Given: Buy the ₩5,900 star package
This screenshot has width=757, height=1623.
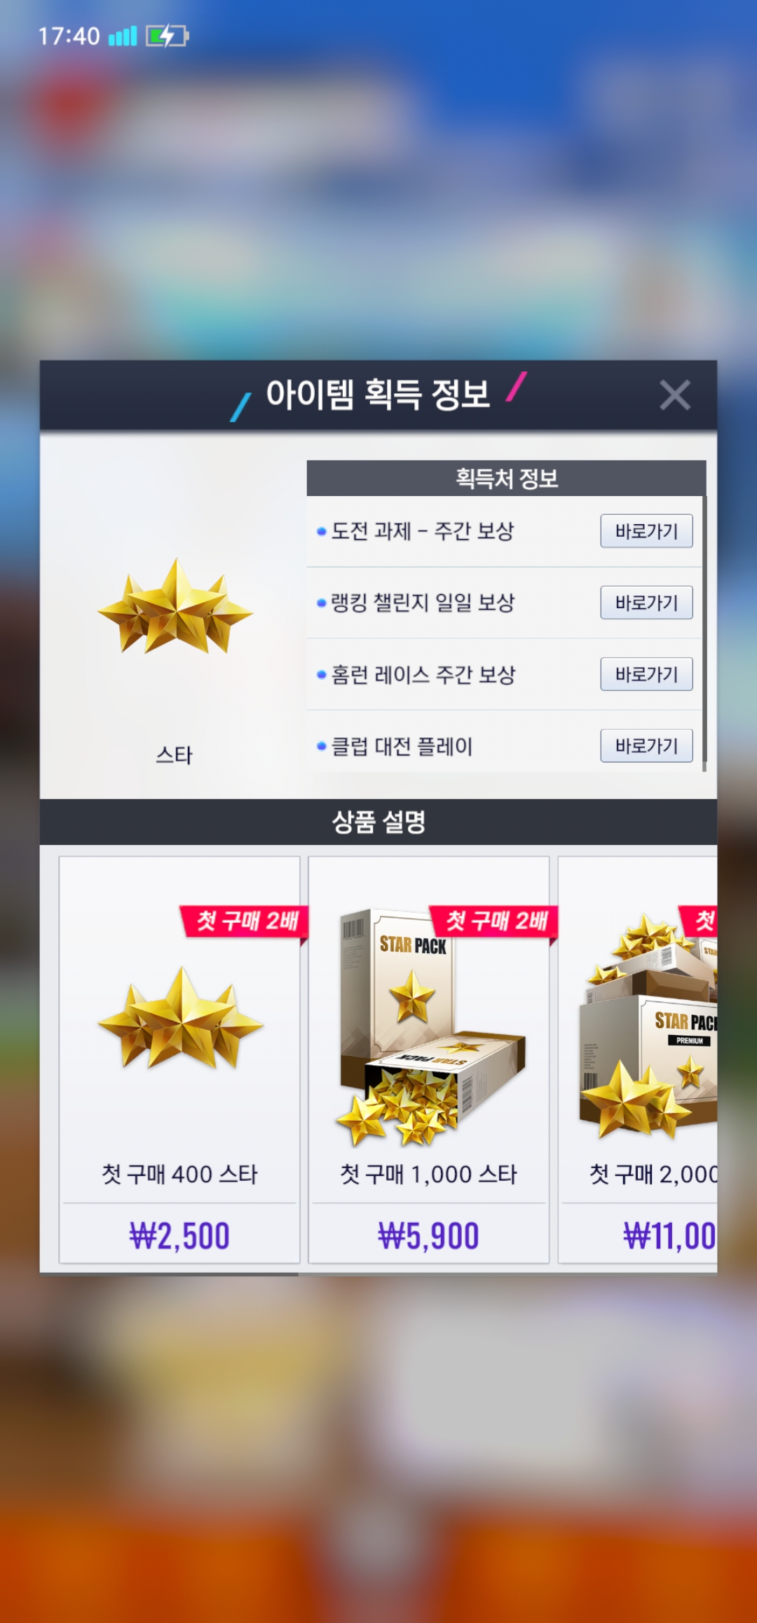Looking at the screenshot, I should (428, 1235).
